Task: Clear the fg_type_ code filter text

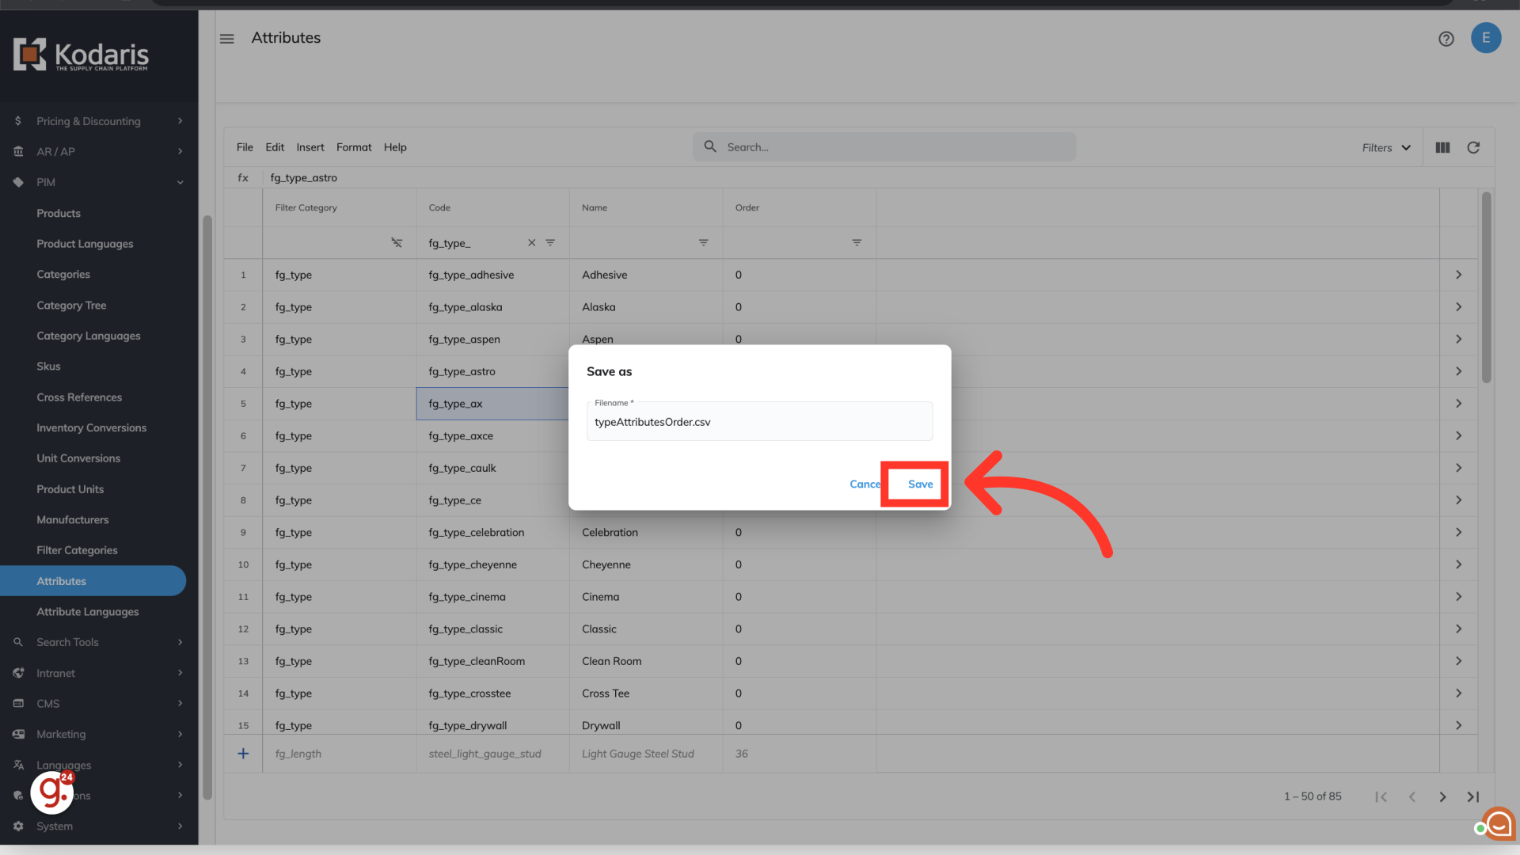Action: tap(531, 243)
